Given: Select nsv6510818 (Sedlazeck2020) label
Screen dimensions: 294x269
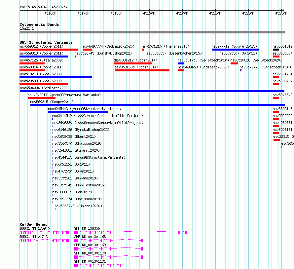Looking at the screenshot, I should coord(256,60).
